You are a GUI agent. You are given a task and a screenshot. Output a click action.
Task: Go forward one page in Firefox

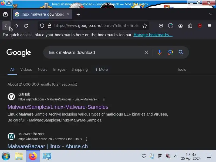pos(16,26)
